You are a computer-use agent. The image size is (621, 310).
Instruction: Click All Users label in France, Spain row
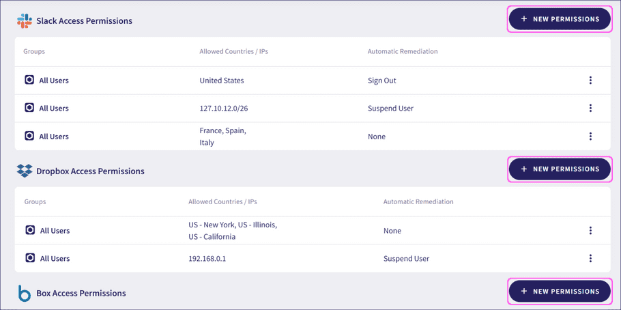(54, 137)
